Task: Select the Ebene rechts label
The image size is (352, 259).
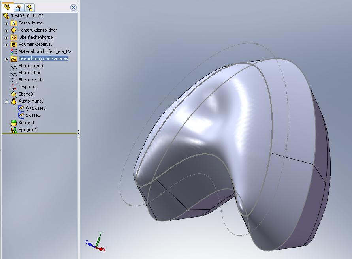Action: (x=31, y=80)
